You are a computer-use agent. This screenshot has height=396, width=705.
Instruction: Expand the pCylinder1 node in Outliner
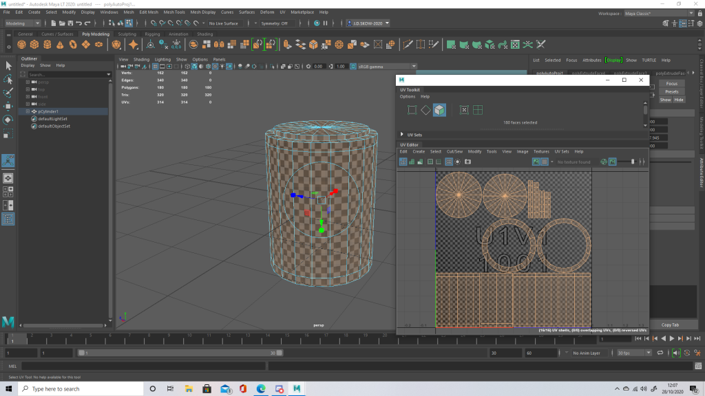tap(28, 111)
